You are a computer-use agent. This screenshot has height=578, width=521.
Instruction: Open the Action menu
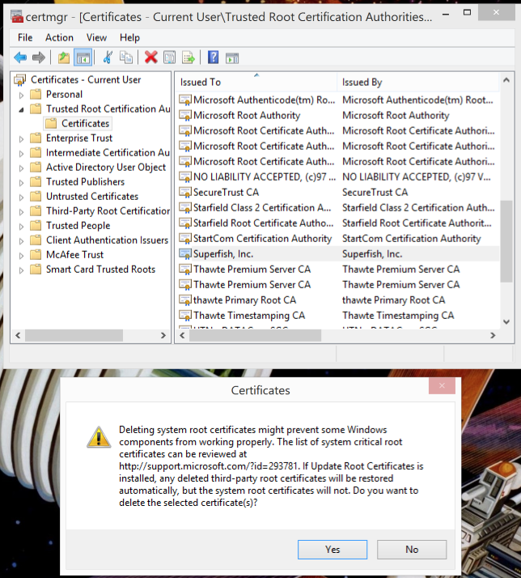(x=59, y=37)
